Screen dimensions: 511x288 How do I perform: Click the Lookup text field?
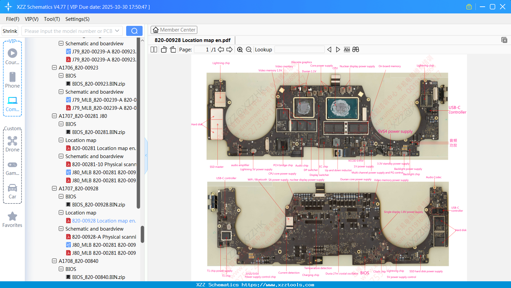coord(299,50)
